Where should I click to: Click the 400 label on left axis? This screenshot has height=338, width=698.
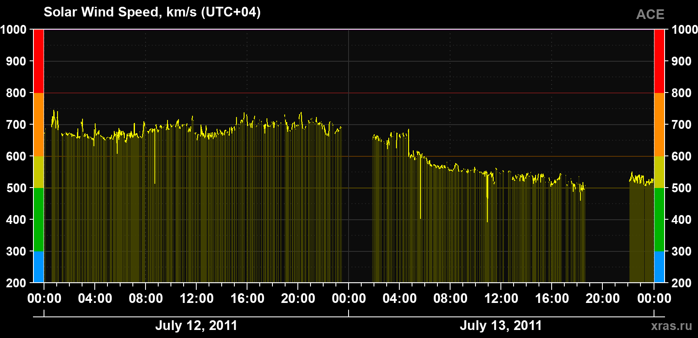[16, 220]
